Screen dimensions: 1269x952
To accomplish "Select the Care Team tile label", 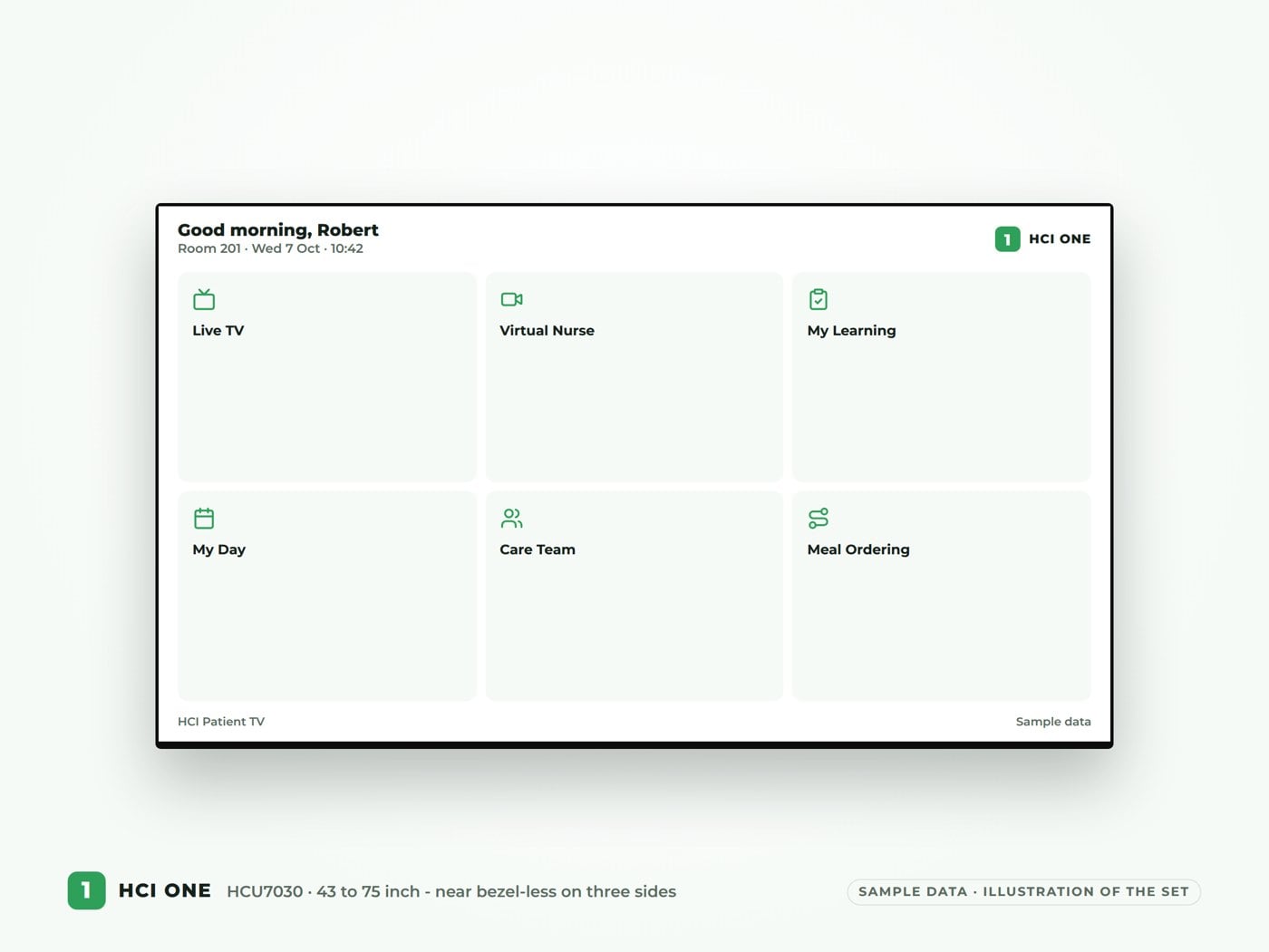I will [x=538, y=549].
